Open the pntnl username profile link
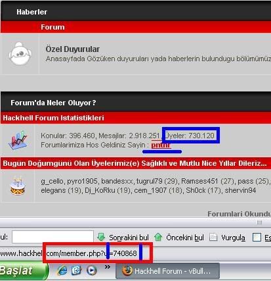This screenshot has width=271, height=281. click(161, 145)
